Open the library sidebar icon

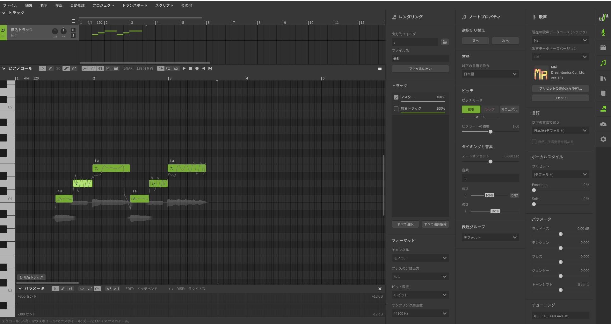point(603,78)
